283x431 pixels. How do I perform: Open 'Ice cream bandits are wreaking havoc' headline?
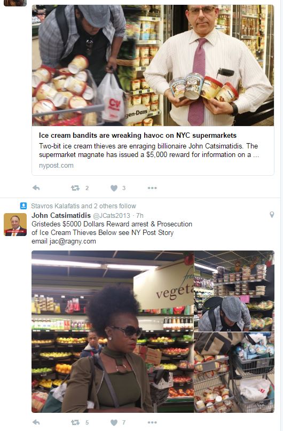(x=138, y=135)
